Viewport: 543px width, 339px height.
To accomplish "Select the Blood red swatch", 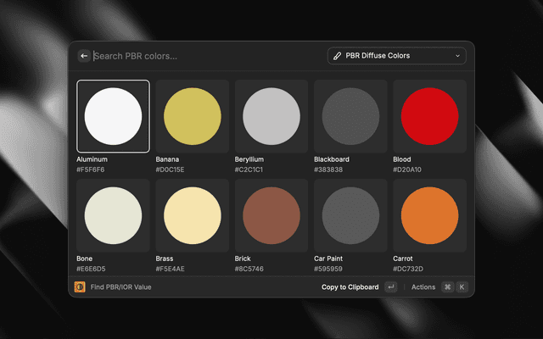I will point(429,116).
